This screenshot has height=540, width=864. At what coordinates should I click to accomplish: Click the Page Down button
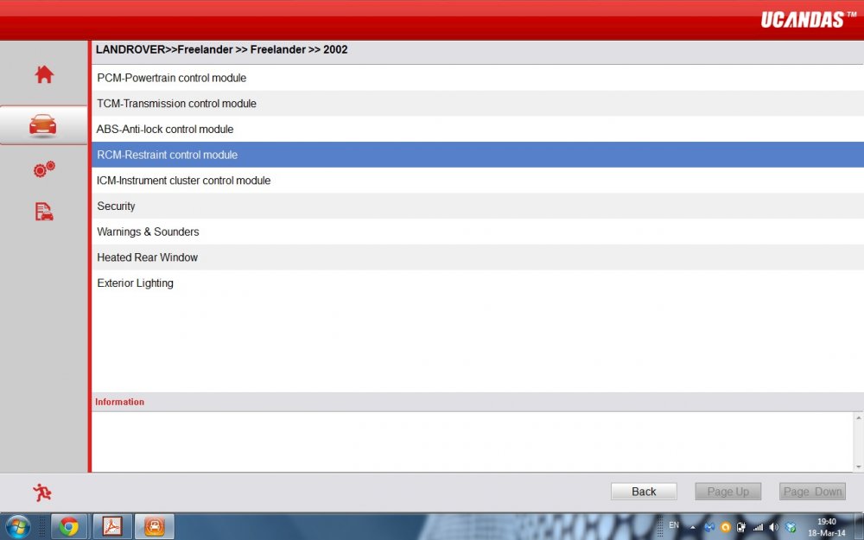coord(812,492)
